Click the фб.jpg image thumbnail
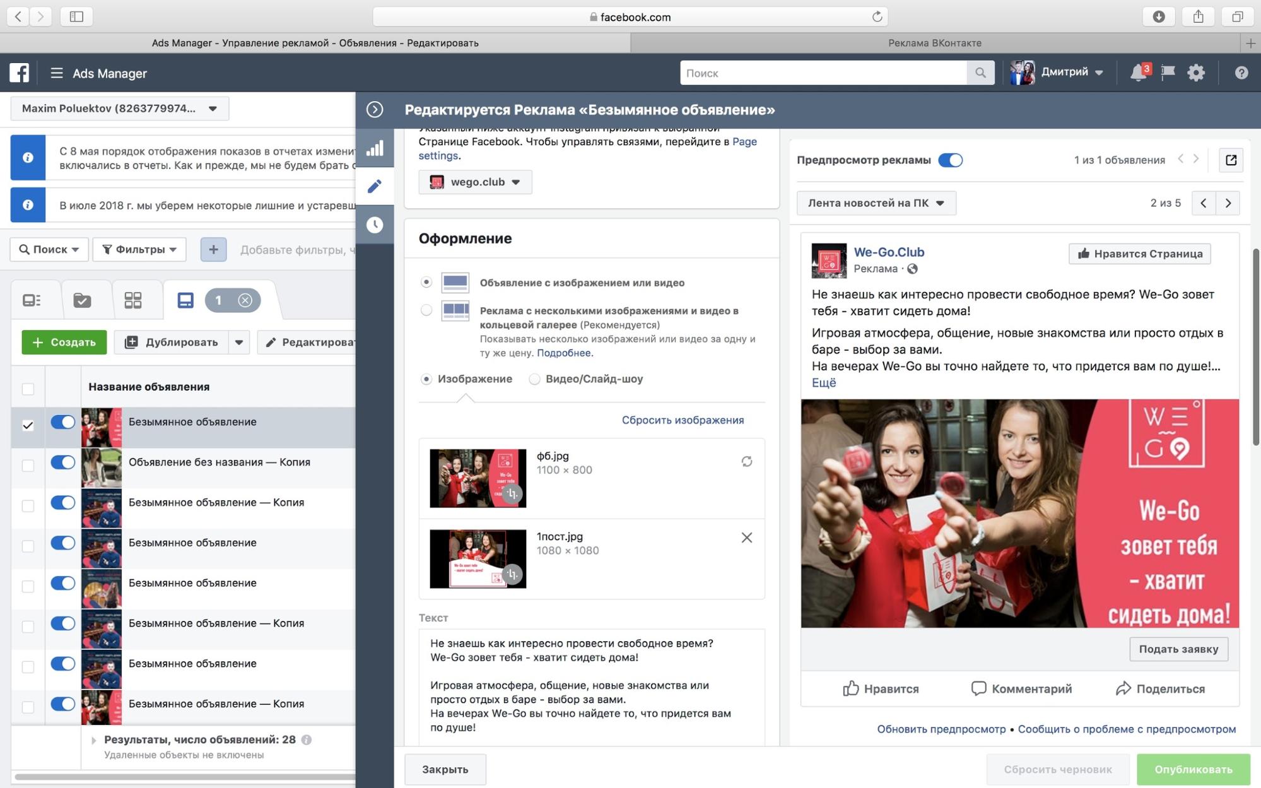The image size is (1261, 788). tap(476, 478)
